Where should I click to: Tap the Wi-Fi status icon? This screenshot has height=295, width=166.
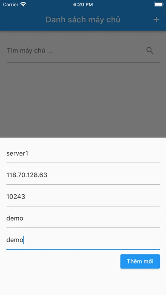(23, 4)
